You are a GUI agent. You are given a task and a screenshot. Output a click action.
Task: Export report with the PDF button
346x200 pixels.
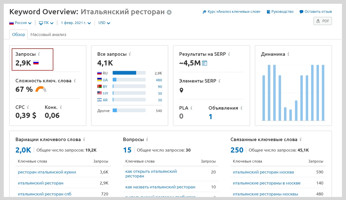tap(322, 21)
